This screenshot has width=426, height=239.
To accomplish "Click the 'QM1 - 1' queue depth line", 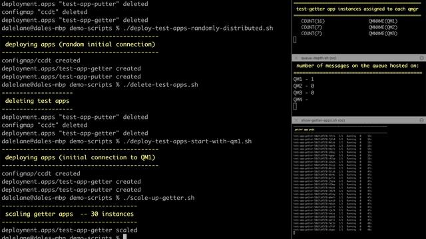I will point(304,80).
